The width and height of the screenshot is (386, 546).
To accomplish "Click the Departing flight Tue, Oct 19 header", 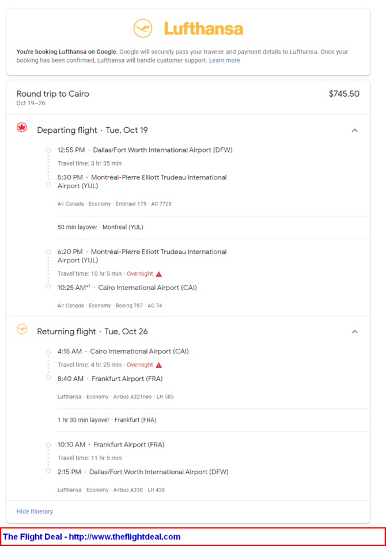I will (x=92, y=130).
